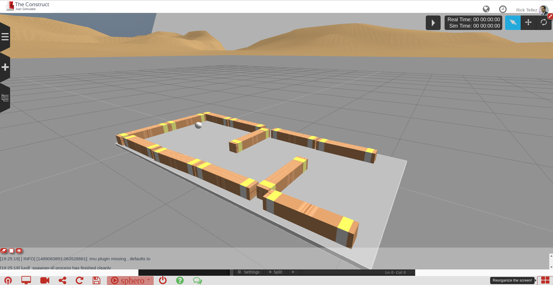Select the rotate tool
Image resolution: width=553 pixels, height=285 pixels.
pyautogui.click(x=543, y=22)
